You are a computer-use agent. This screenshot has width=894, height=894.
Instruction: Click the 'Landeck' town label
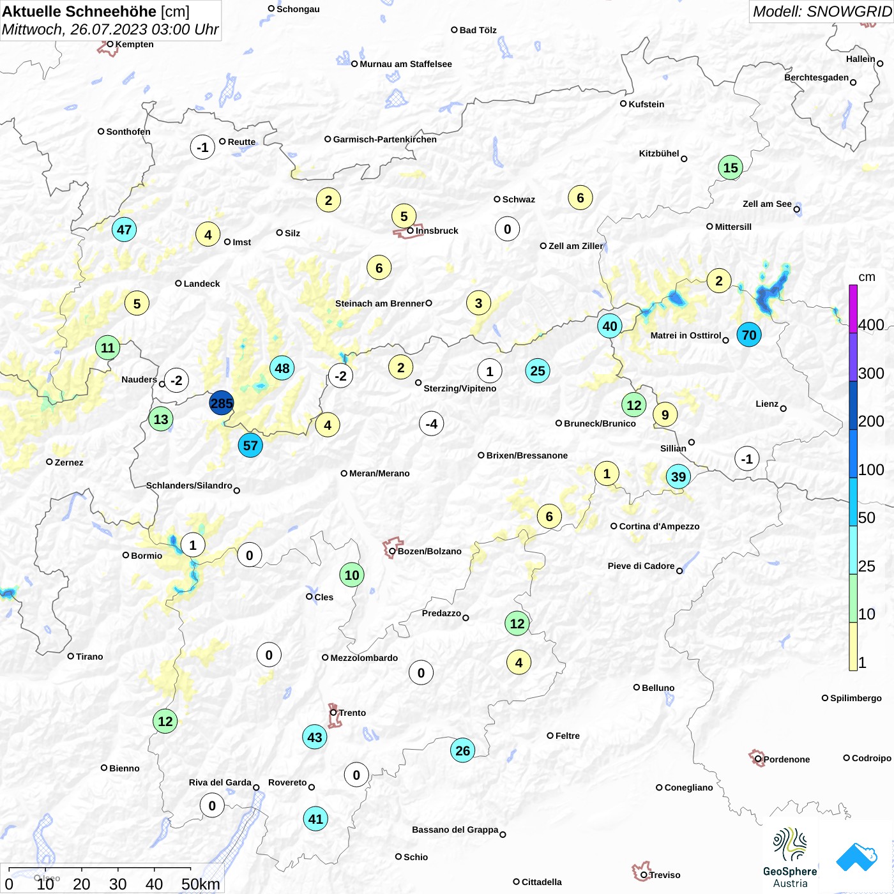coord(202,284)
